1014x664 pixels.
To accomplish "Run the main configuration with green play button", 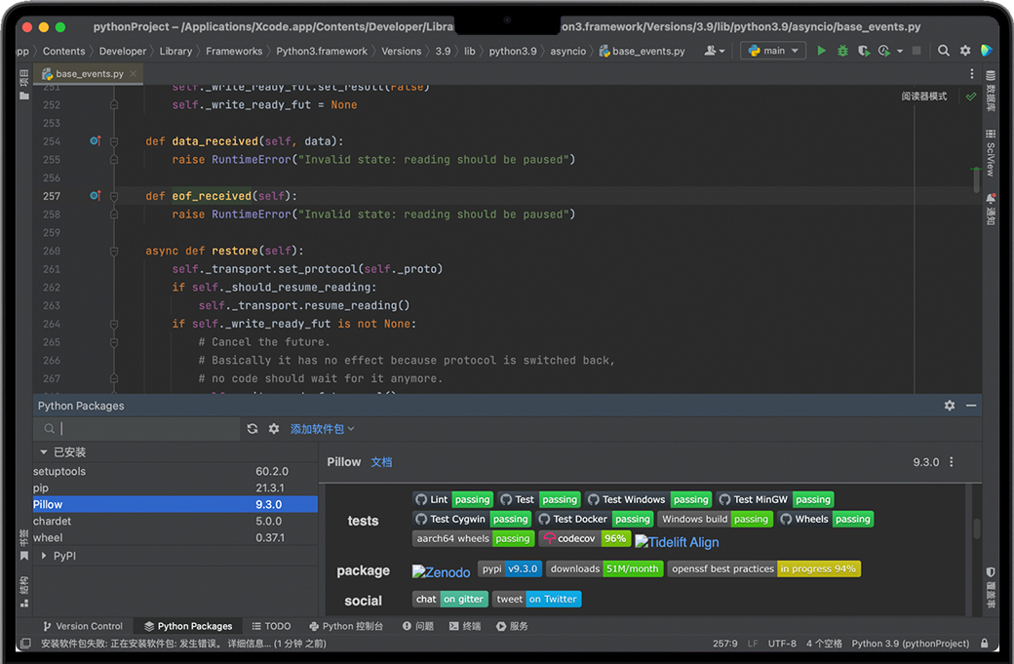I will (x=821, y=51).
